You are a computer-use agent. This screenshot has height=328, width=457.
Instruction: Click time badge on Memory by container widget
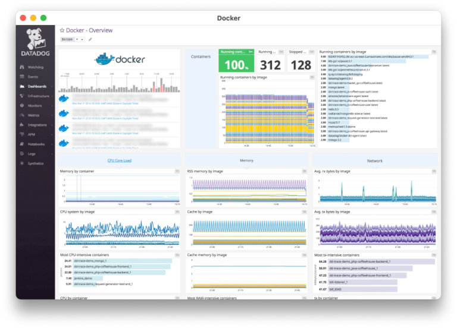[x=177, y=171]
